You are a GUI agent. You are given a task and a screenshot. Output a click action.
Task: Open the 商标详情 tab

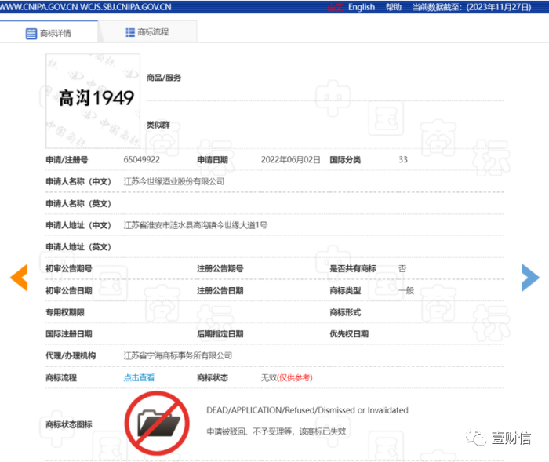[49, 33]
